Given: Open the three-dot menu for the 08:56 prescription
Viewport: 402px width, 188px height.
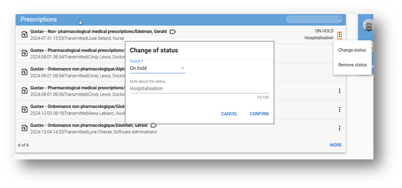Looking at the screenshot, I should tap(339, 91).
